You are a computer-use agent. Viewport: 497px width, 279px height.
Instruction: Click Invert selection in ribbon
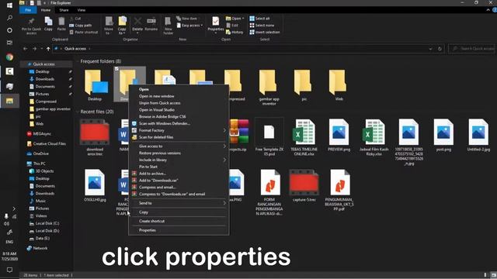pyautogui.click(x=264, y=33)
